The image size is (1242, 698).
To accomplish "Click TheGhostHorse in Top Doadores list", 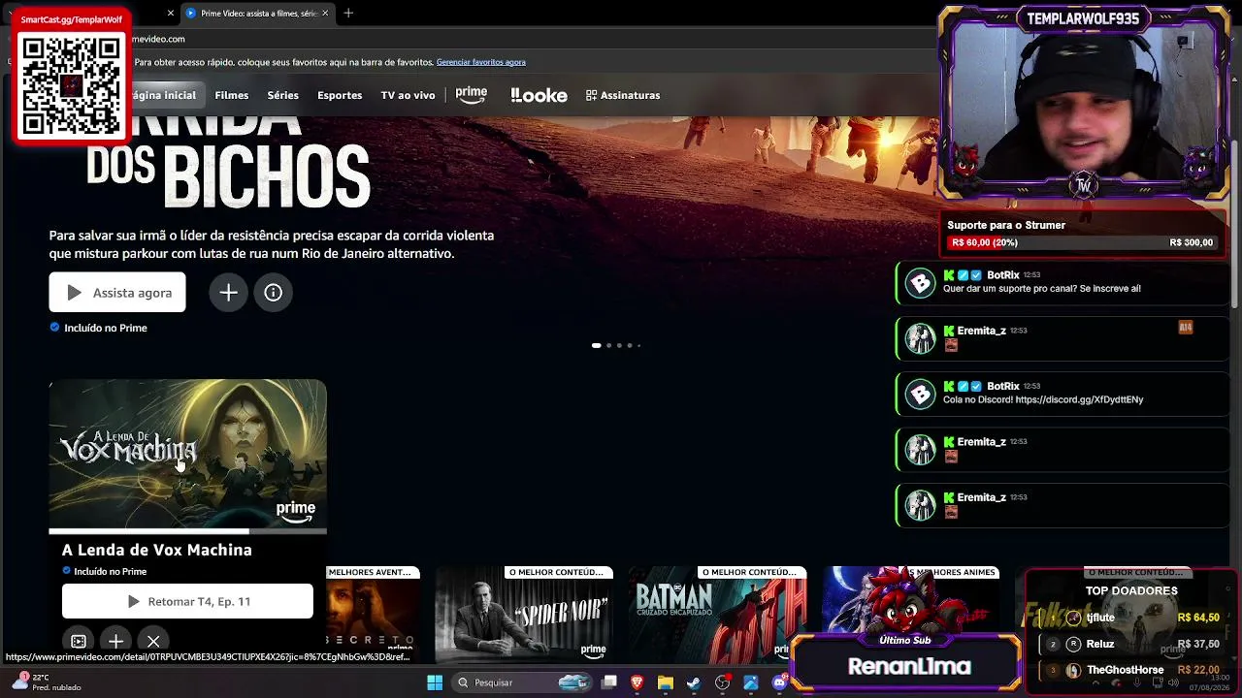I will (x=1126, y=670).
